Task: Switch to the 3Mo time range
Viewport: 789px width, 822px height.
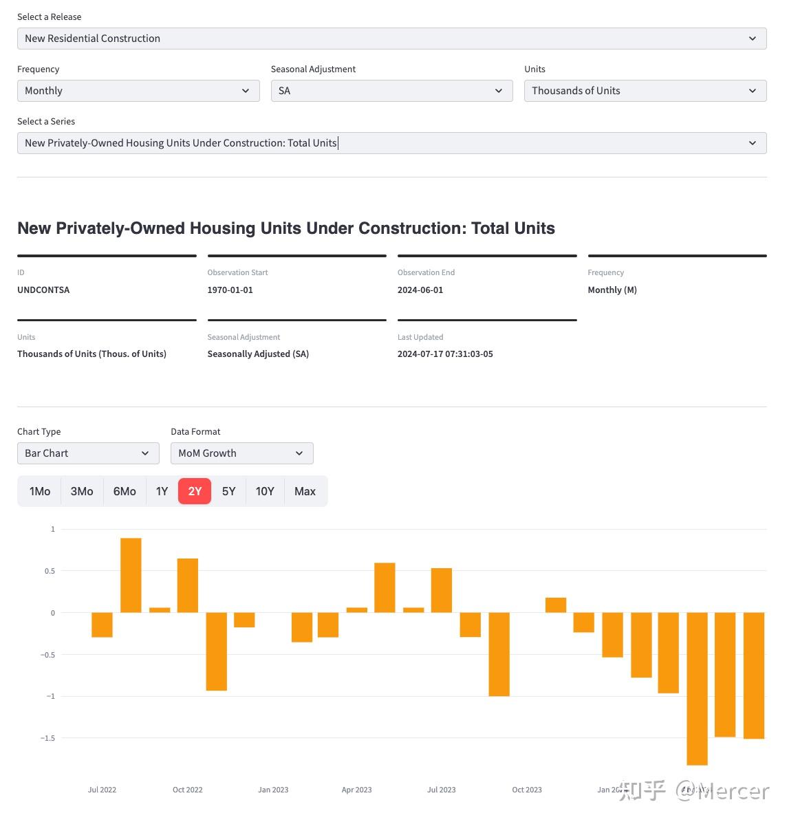Action: (x=82, y=491)
